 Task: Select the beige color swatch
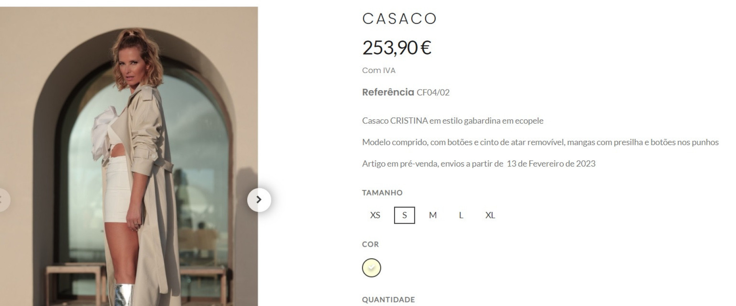point(371,268)
